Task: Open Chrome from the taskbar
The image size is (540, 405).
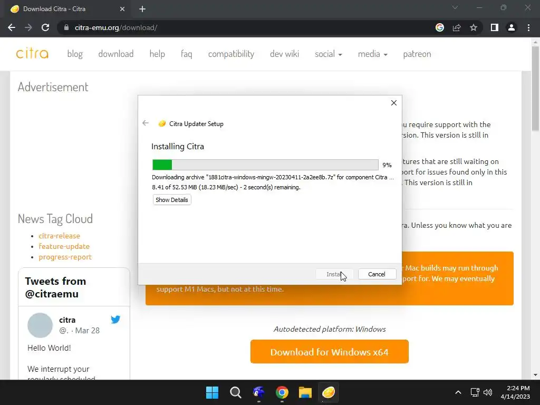Action: tap(282, 392)
